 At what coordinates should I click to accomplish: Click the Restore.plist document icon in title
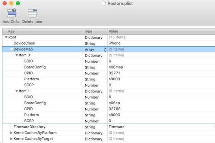tap(104, 3)
